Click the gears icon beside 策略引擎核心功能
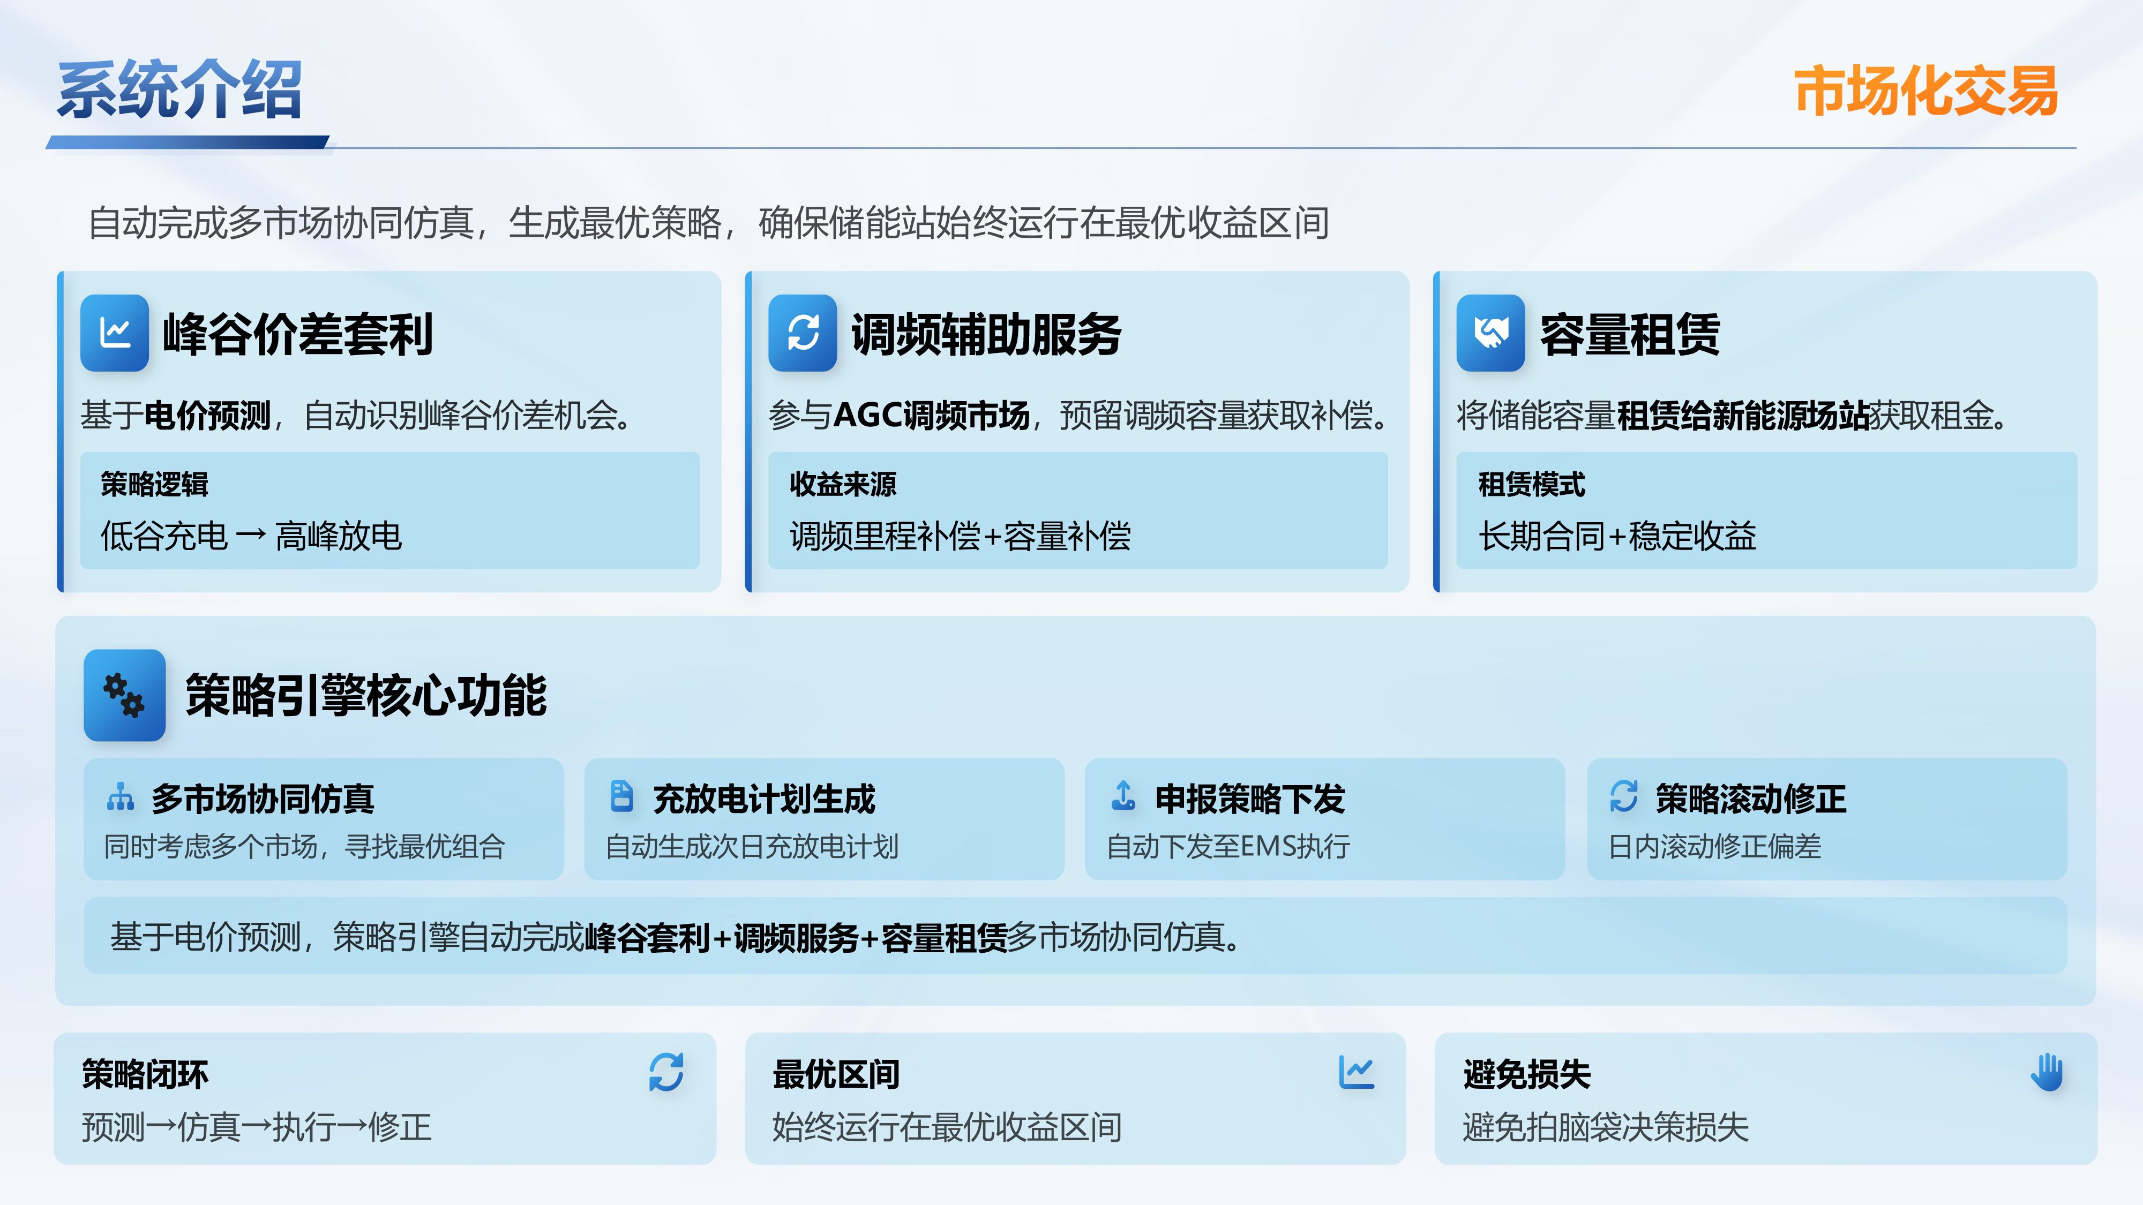The image size is (2143, 1205). (x=124, y=695)
